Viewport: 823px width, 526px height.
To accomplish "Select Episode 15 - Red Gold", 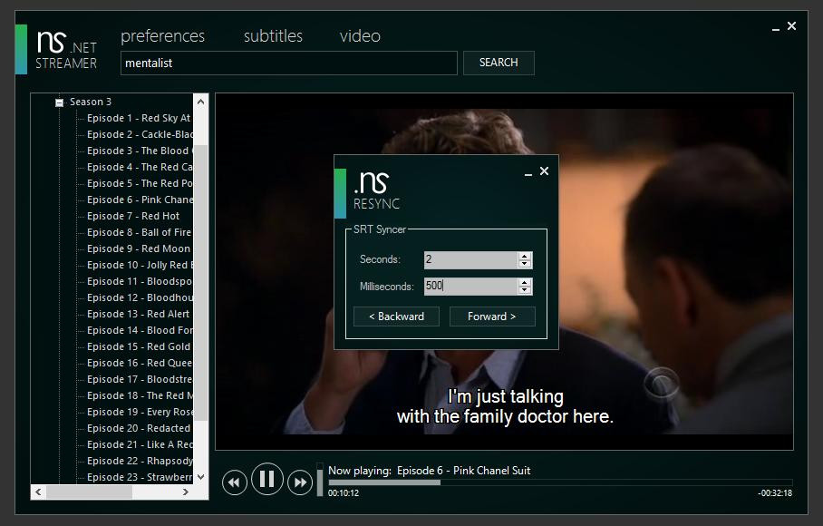I will (139, 346).
